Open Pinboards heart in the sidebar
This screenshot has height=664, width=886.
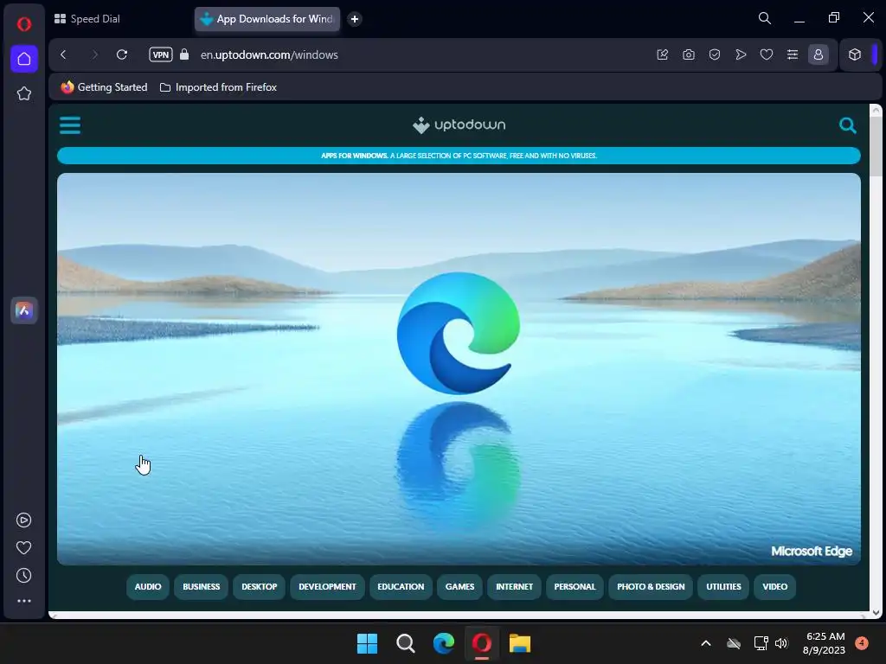(x=23, y=547)
